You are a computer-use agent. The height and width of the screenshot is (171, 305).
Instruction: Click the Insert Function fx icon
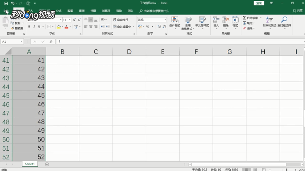pyautogui.click(x=51, y=42)
